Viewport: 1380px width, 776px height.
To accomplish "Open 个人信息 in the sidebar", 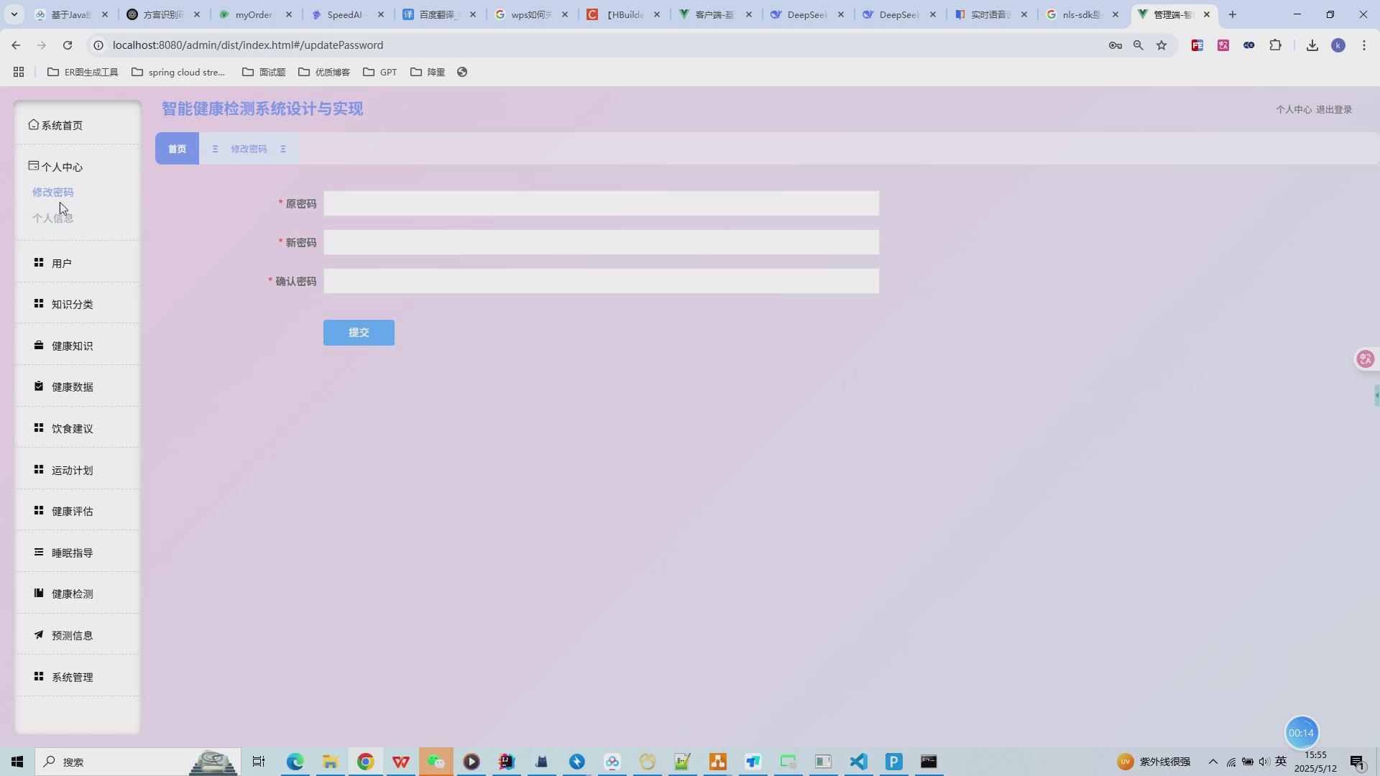I will point(52,218).
